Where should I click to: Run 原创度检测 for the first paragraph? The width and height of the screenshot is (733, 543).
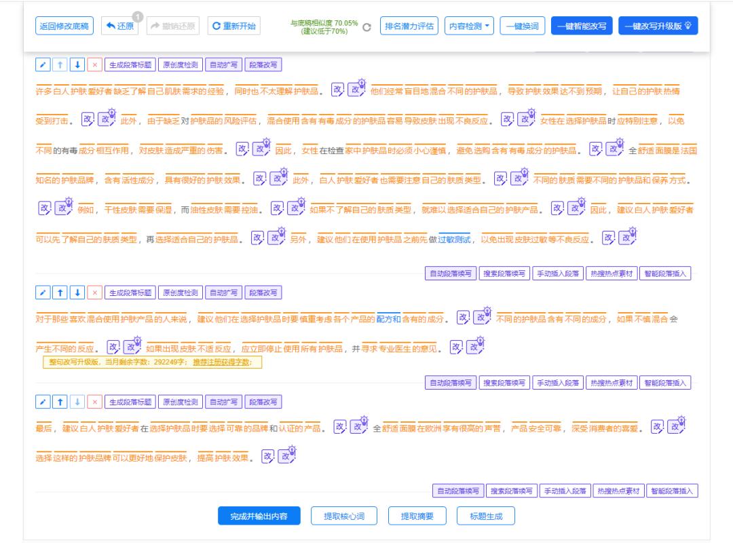point(181,64)
